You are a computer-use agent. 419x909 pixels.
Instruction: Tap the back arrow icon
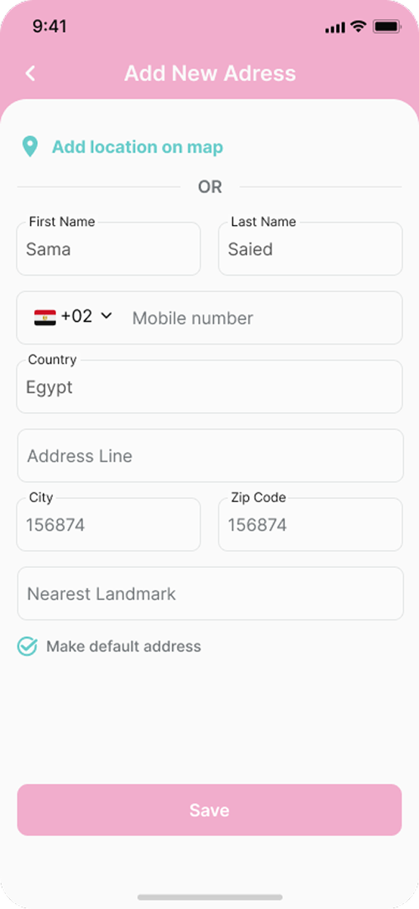click(30, 73)
